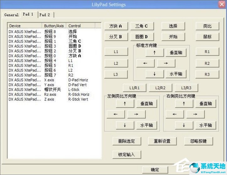This screenshot has width=227, height=175.
Task: Click 垂直轴 in 右侧类比方向键 group
Action: click(206, 104)
